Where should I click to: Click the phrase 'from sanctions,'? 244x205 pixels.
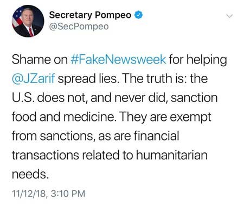click(54, 136)
